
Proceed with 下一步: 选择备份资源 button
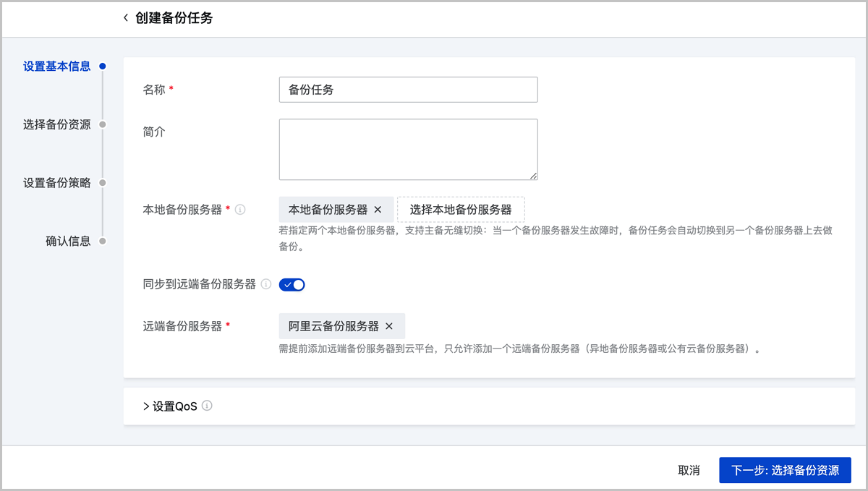point(785,470)
